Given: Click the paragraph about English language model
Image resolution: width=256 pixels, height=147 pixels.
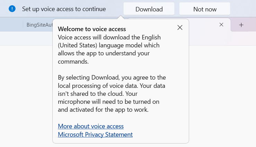Looking at the screenshot, I should click(109, 49).
